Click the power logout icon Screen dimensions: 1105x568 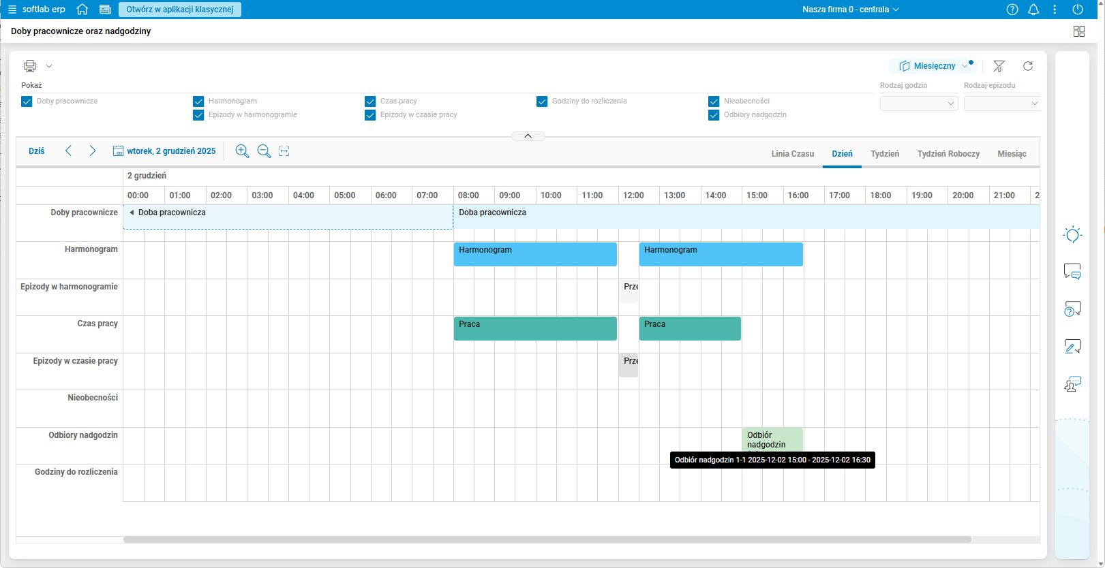coord(1078,10)
